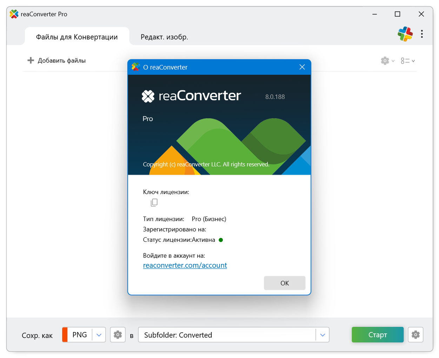This screenshot has width=439, height=358.
Task: Maximize the reaConverter Pro window
Action: (x=397, y=14)
